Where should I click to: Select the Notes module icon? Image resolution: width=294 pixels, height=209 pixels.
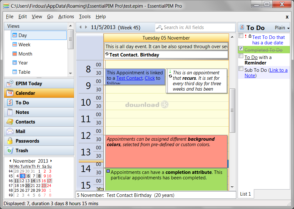(10, 112)
